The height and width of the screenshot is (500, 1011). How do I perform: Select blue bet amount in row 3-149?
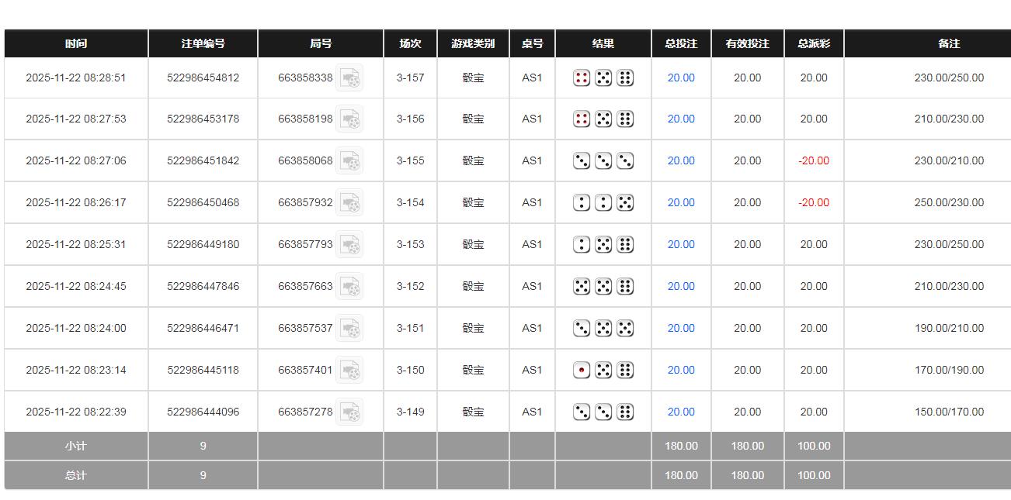[681, 412]
